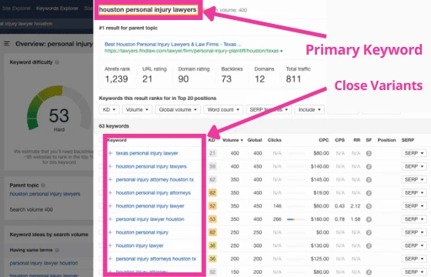Open the Include filter dropdown
The width and height of the screenshot is (431, 277).
(x=309, y=109)
